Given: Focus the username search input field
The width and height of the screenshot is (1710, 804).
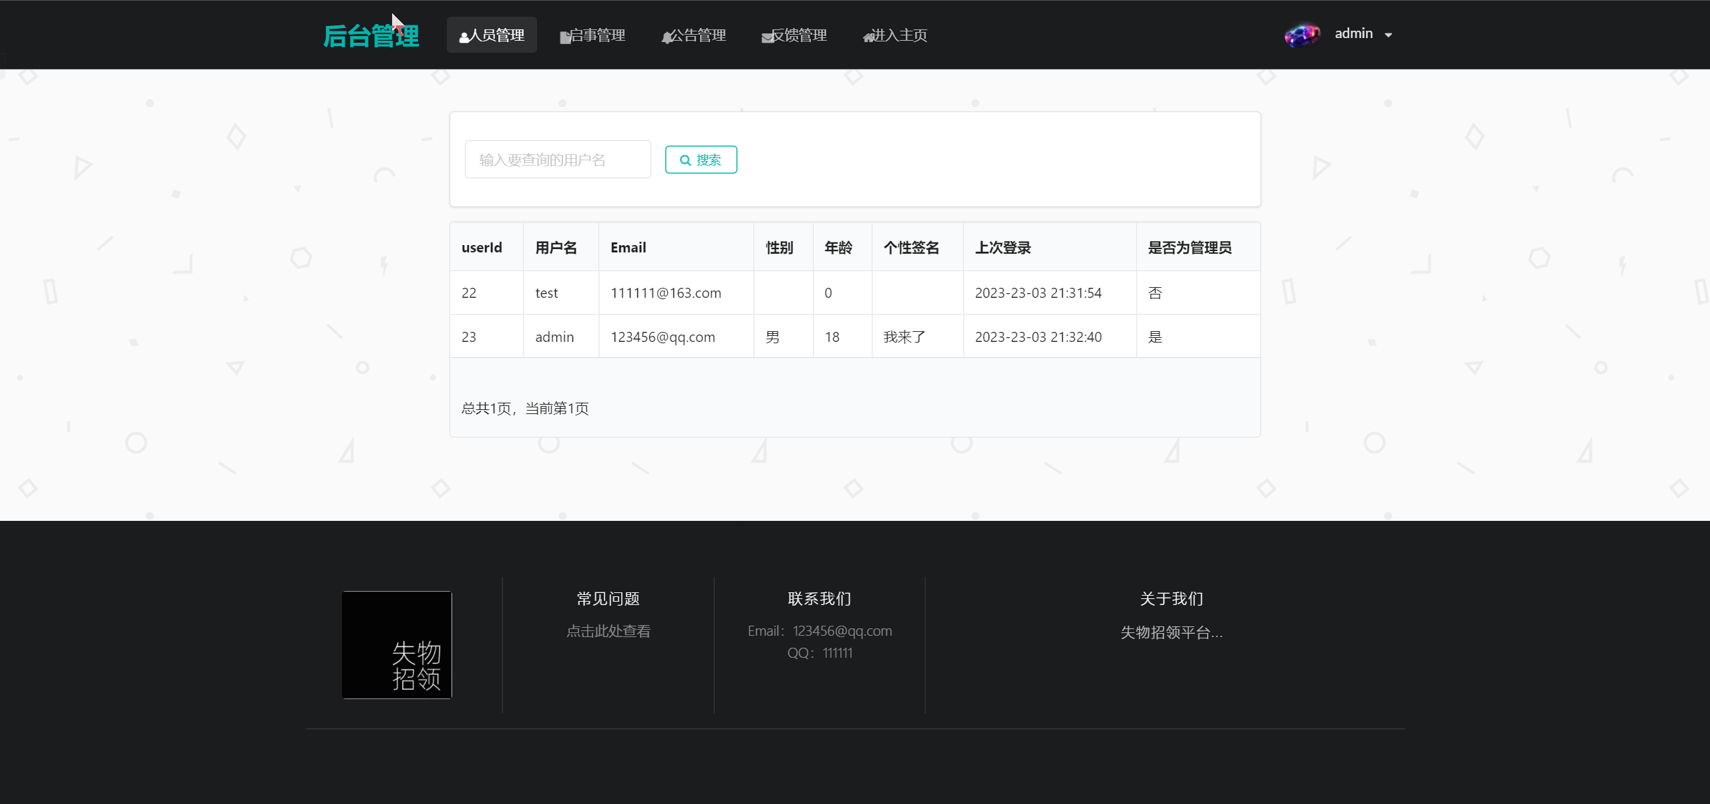Looking at the screenshot, I should pyautogui.click(x=557, y=160).
